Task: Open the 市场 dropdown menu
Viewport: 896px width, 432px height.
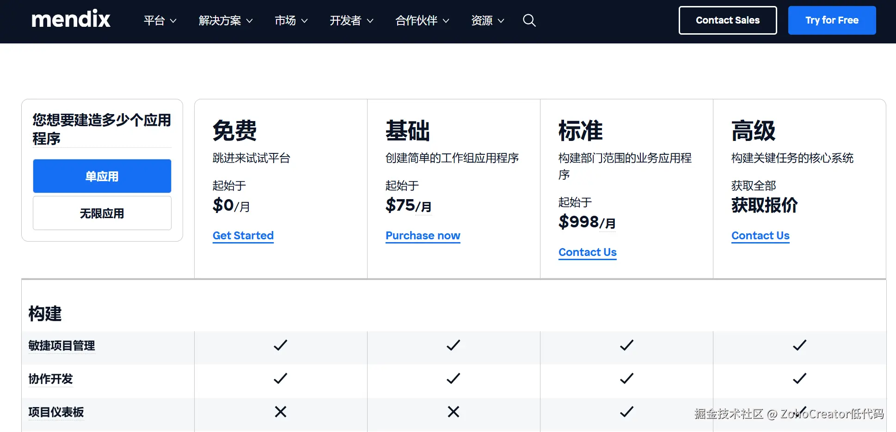Action: [291, 20]
